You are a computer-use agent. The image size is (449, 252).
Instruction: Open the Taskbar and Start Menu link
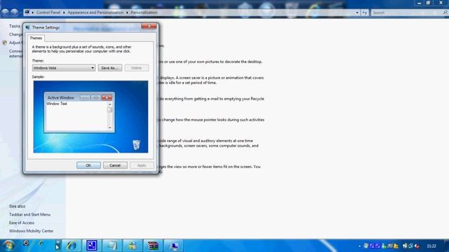(29, 215)
